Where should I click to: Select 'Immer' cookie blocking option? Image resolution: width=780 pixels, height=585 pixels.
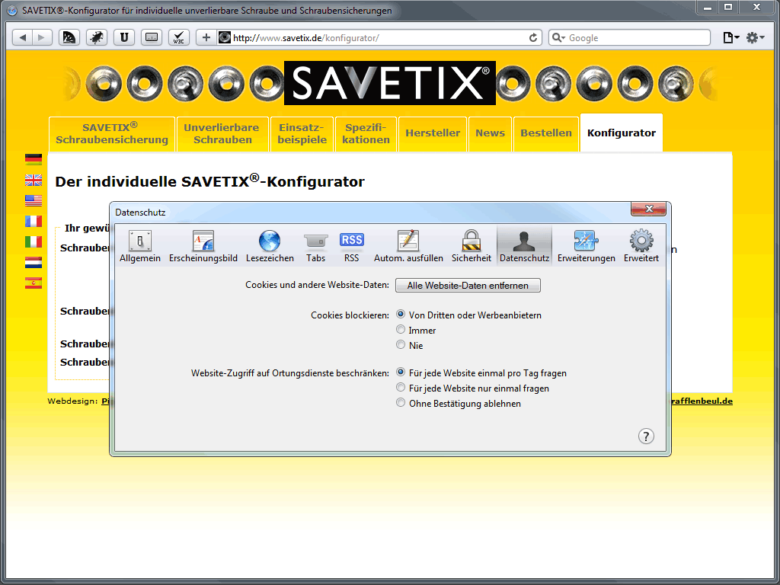pyautogui.click(x=401, y=329)
